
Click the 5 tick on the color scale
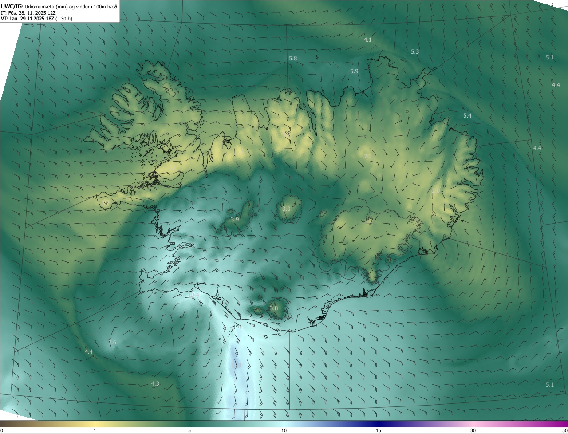click(x=189, y=431)
